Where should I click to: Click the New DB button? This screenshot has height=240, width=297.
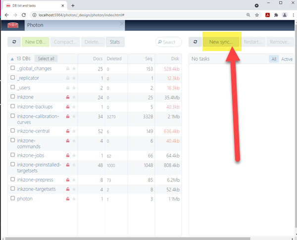[36, 42]
